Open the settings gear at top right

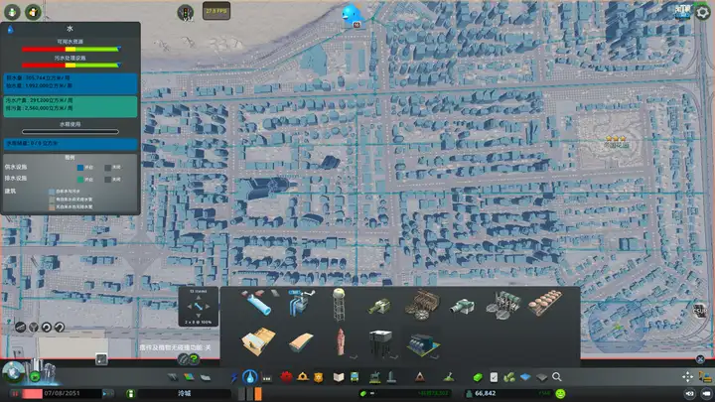coord(703,12)
